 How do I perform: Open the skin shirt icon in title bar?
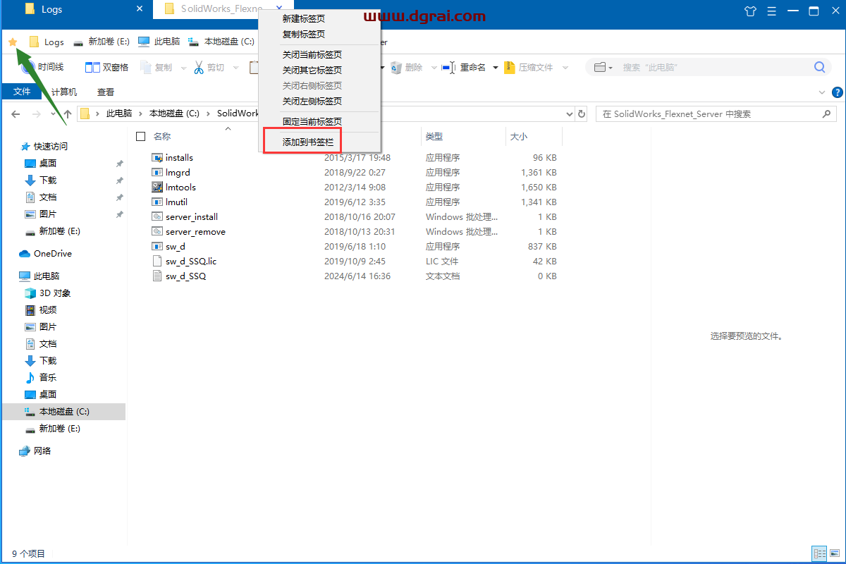point(751,11)
